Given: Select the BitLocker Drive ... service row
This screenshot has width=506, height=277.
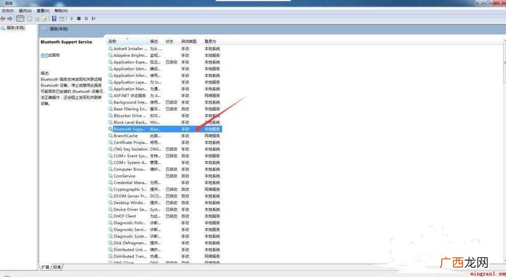Looking at the screenshot, I should (164, 116).
